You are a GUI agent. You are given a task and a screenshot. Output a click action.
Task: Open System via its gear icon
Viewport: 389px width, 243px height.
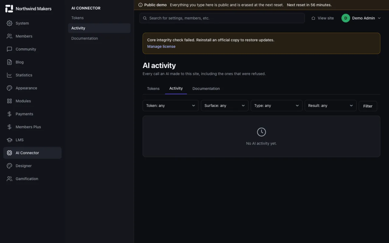click(x=9, y=23)
